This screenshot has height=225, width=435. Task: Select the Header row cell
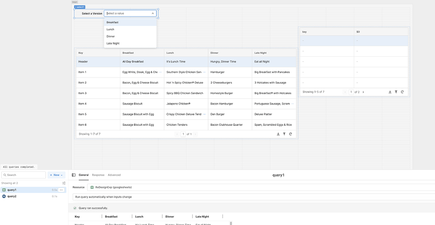coord(98,62)
